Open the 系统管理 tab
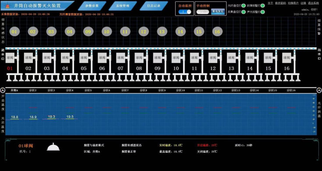The height and width of the screenshot is (171, 322). 123,6
